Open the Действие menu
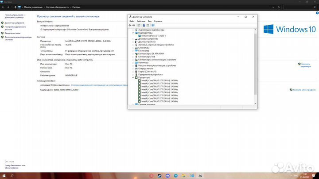Viewport: 319px width, 179px height. 141,21
